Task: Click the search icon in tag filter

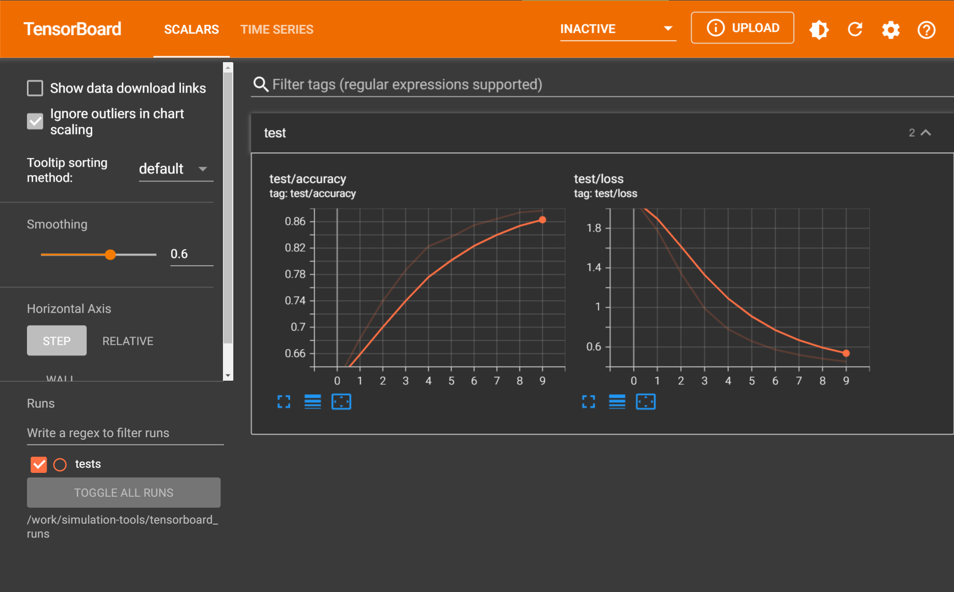Action: pyautogui.click(x=260, y=84)
